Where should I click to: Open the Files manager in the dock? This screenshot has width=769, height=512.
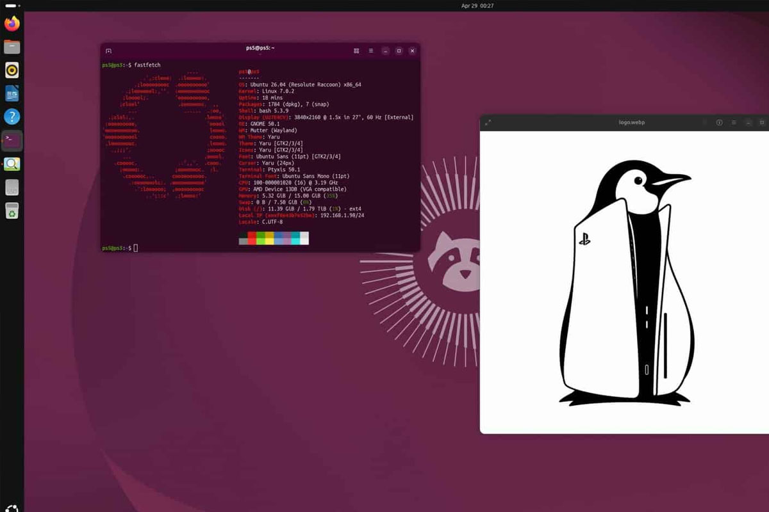pyautogui.click(x=12, y=47)
